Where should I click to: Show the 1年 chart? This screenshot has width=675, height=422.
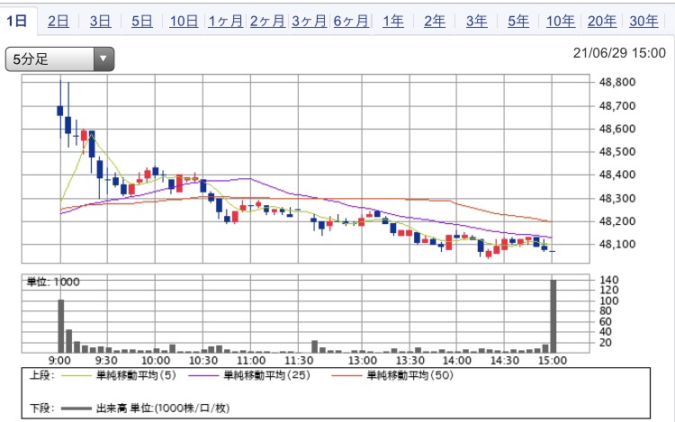coord(393,21)
